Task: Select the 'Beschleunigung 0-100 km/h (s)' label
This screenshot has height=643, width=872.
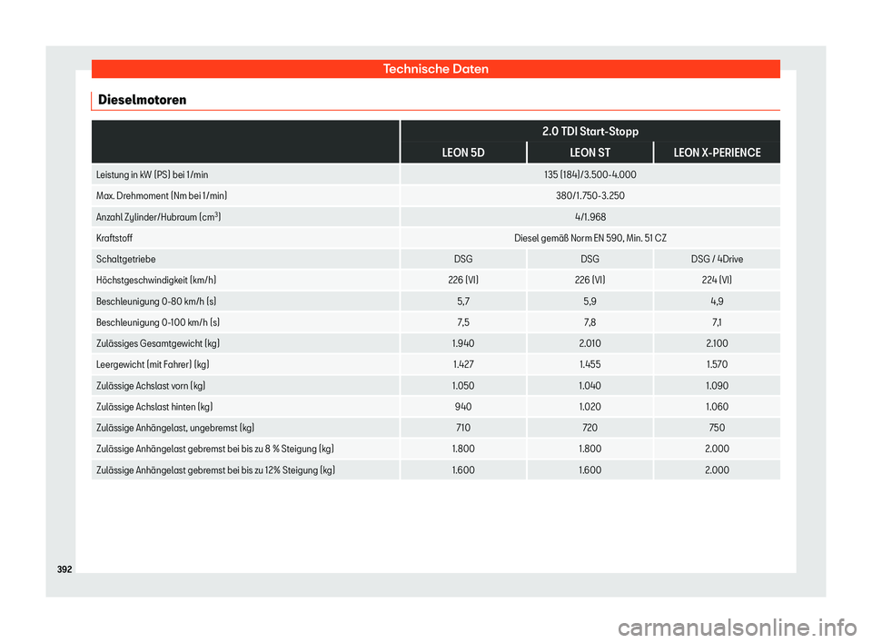Action: (x=158, y=322)
